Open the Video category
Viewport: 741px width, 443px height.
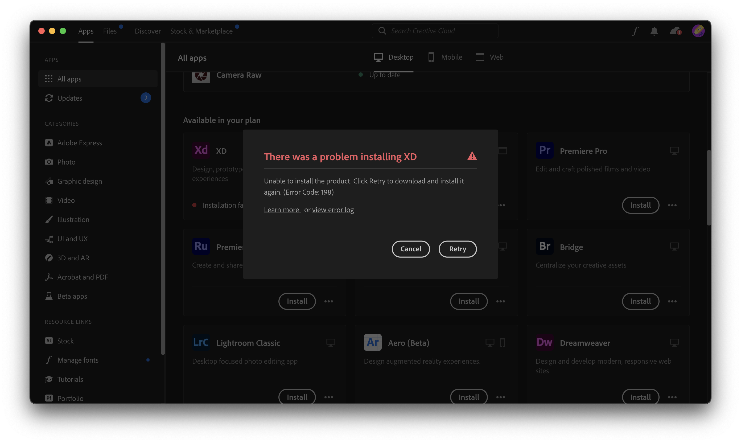(x=98, y=200)
